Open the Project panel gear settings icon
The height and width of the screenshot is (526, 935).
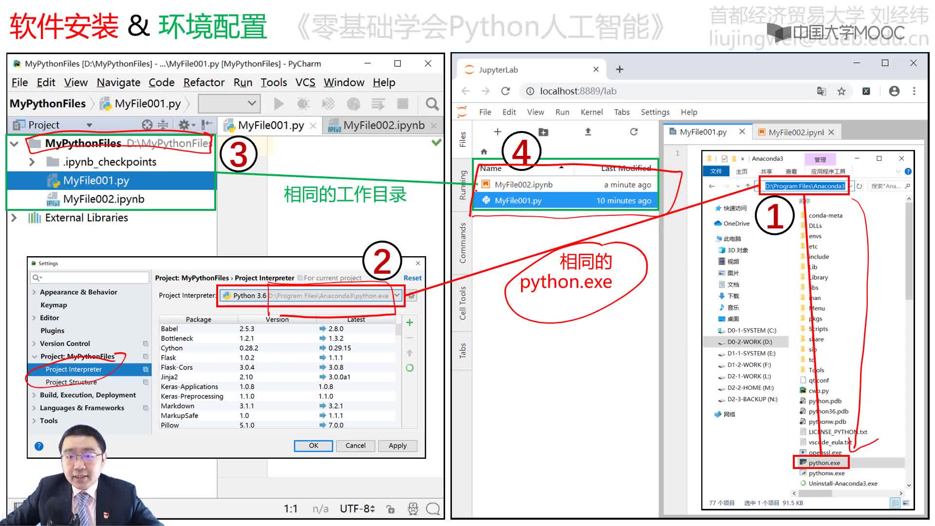click(184, 125)
